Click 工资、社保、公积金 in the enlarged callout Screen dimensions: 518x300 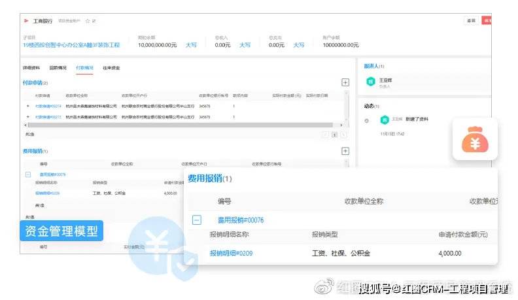pyautogui.click(x=341, y=253)
